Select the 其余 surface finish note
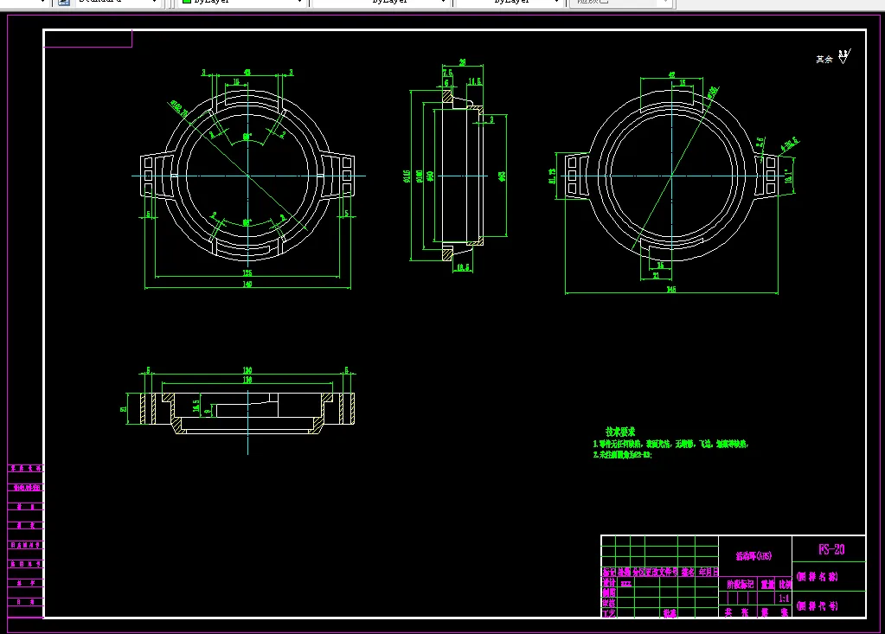The image size is (885, 634). [824, 59]
